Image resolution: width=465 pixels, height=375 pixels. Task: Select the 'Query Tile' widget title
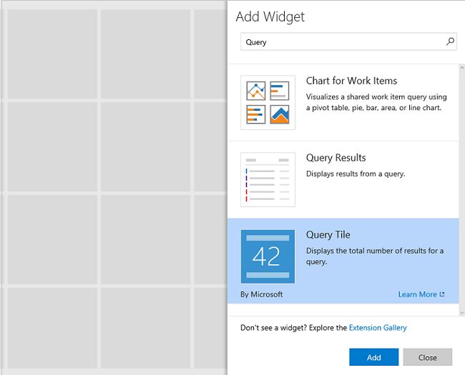click(328, 234)
